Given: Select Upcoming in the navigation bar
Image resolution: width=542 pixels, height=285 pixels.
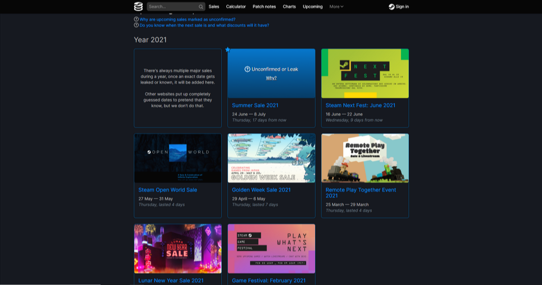Looking at the screenshot, I should (312, 7).
